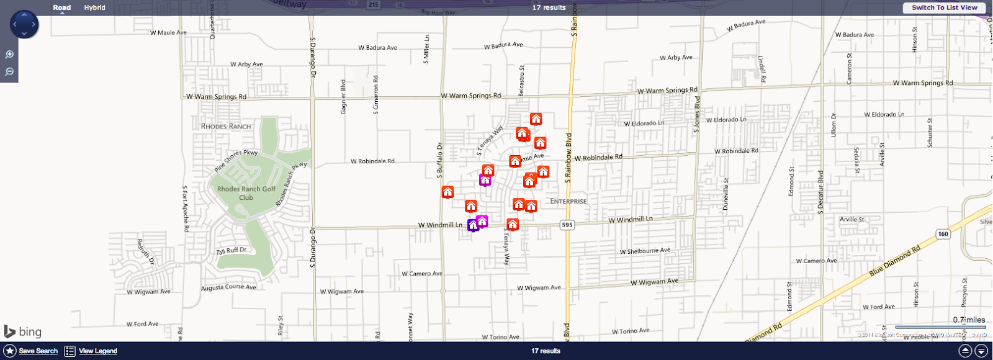Click the star icon beside Save Search

click(10, 351)
